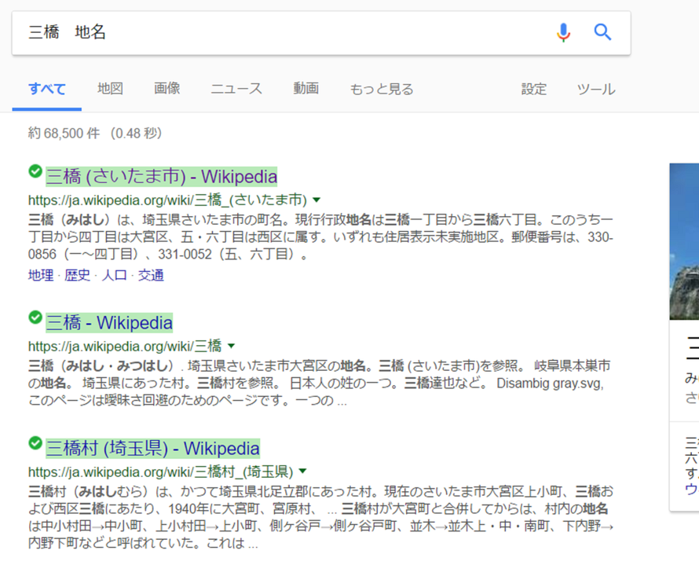The width and height of the screenshot is (699, 569).
Task: Follow the 交通 sitelink
Action: 151,275
